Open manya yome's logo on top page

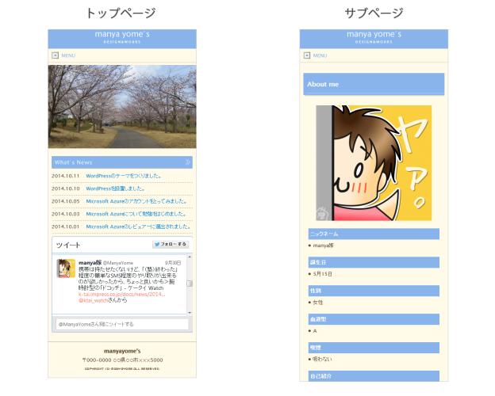[x=122, y=36]
